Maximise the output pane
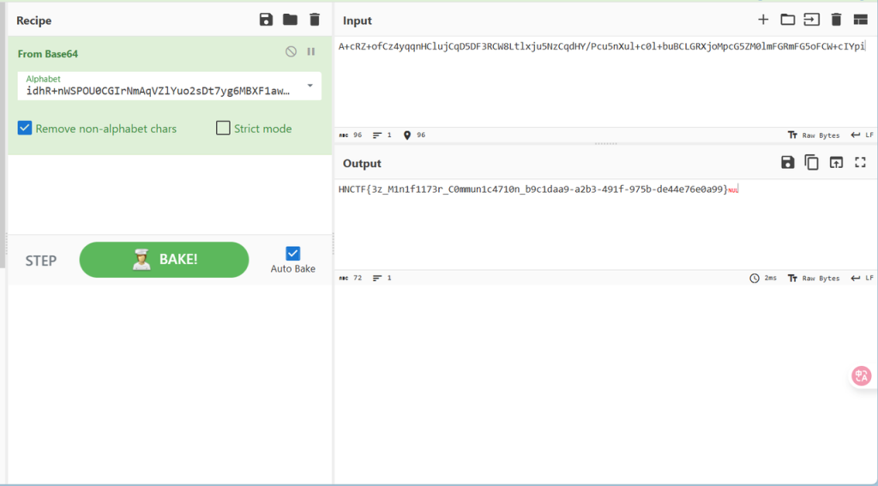 [x=860, y=162]
